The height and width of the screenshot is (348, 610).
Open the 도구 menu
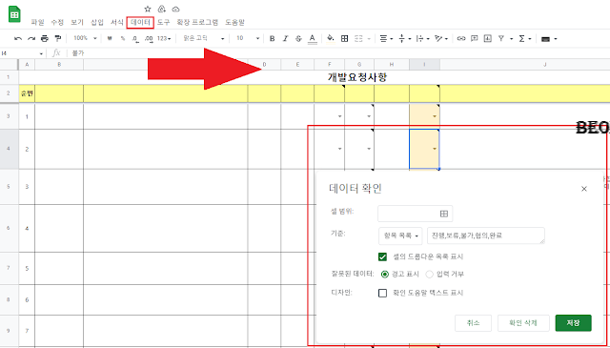pyautogui.click(x=163, y=23)
